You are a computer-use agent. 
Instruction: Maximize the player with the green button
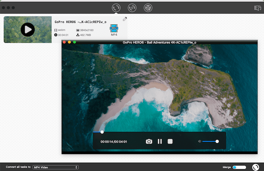pyautogui.click(x=74, y=42)
